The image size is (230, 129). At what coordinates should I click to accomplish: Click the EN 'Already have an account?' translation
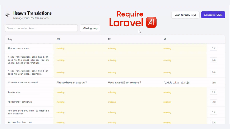click(72, 83)
